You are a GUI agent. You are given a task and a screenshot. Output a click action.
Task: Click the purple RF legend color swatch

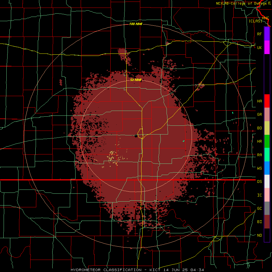267,34
